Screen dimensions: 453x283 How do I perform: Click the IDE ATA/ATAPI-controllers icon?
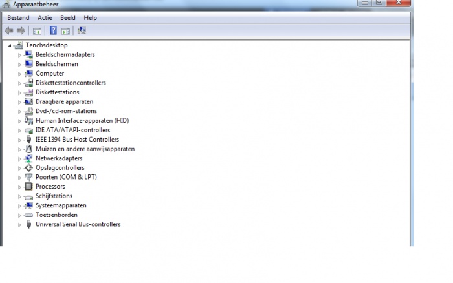pos(28,130)
